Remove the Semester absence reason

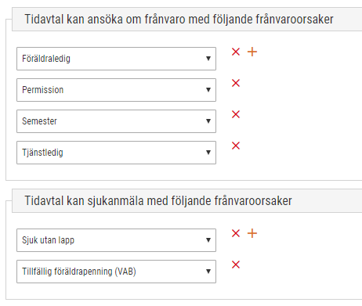click(236, 114)
